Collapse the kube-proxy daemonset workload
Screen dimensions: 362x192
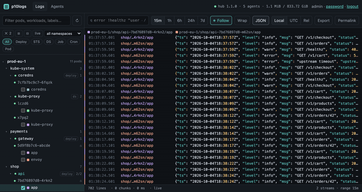(x=10, y=97)
